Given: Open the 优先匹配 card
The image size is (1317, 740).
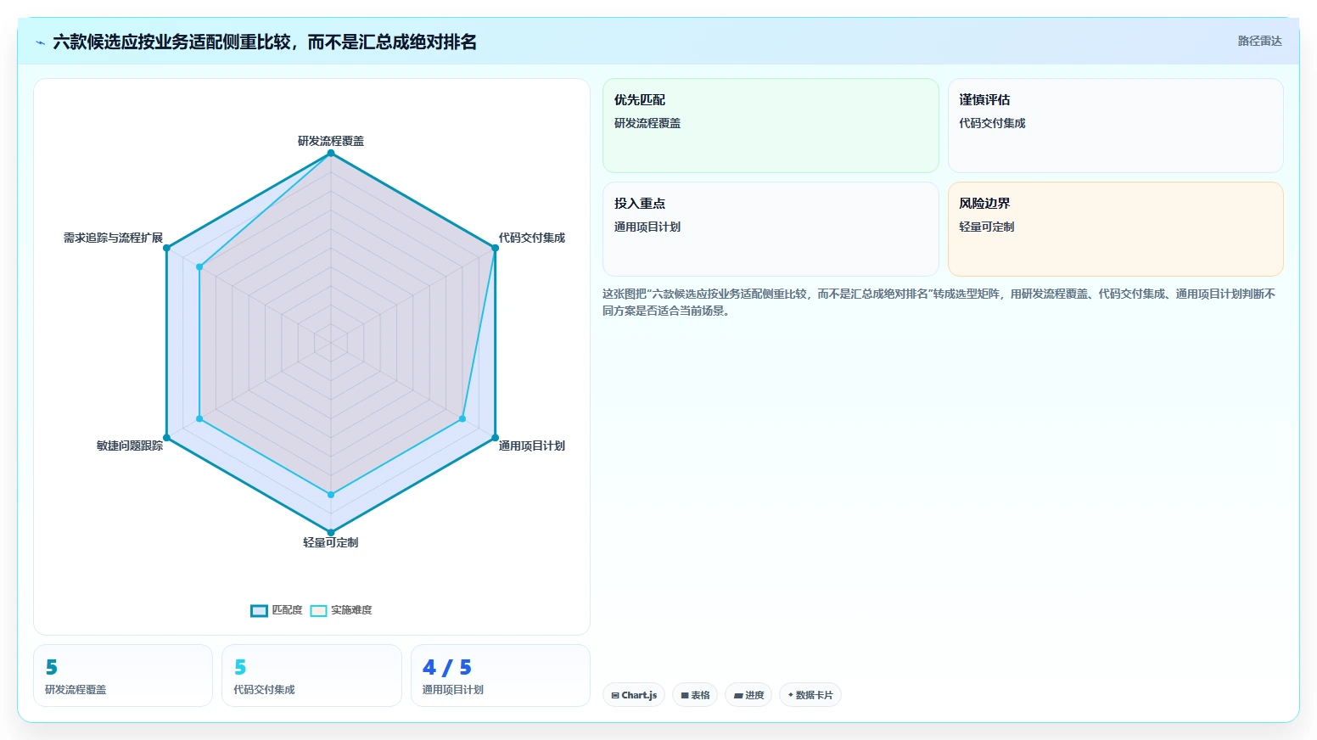Looking at the screenshot, I should pos(771,126).
